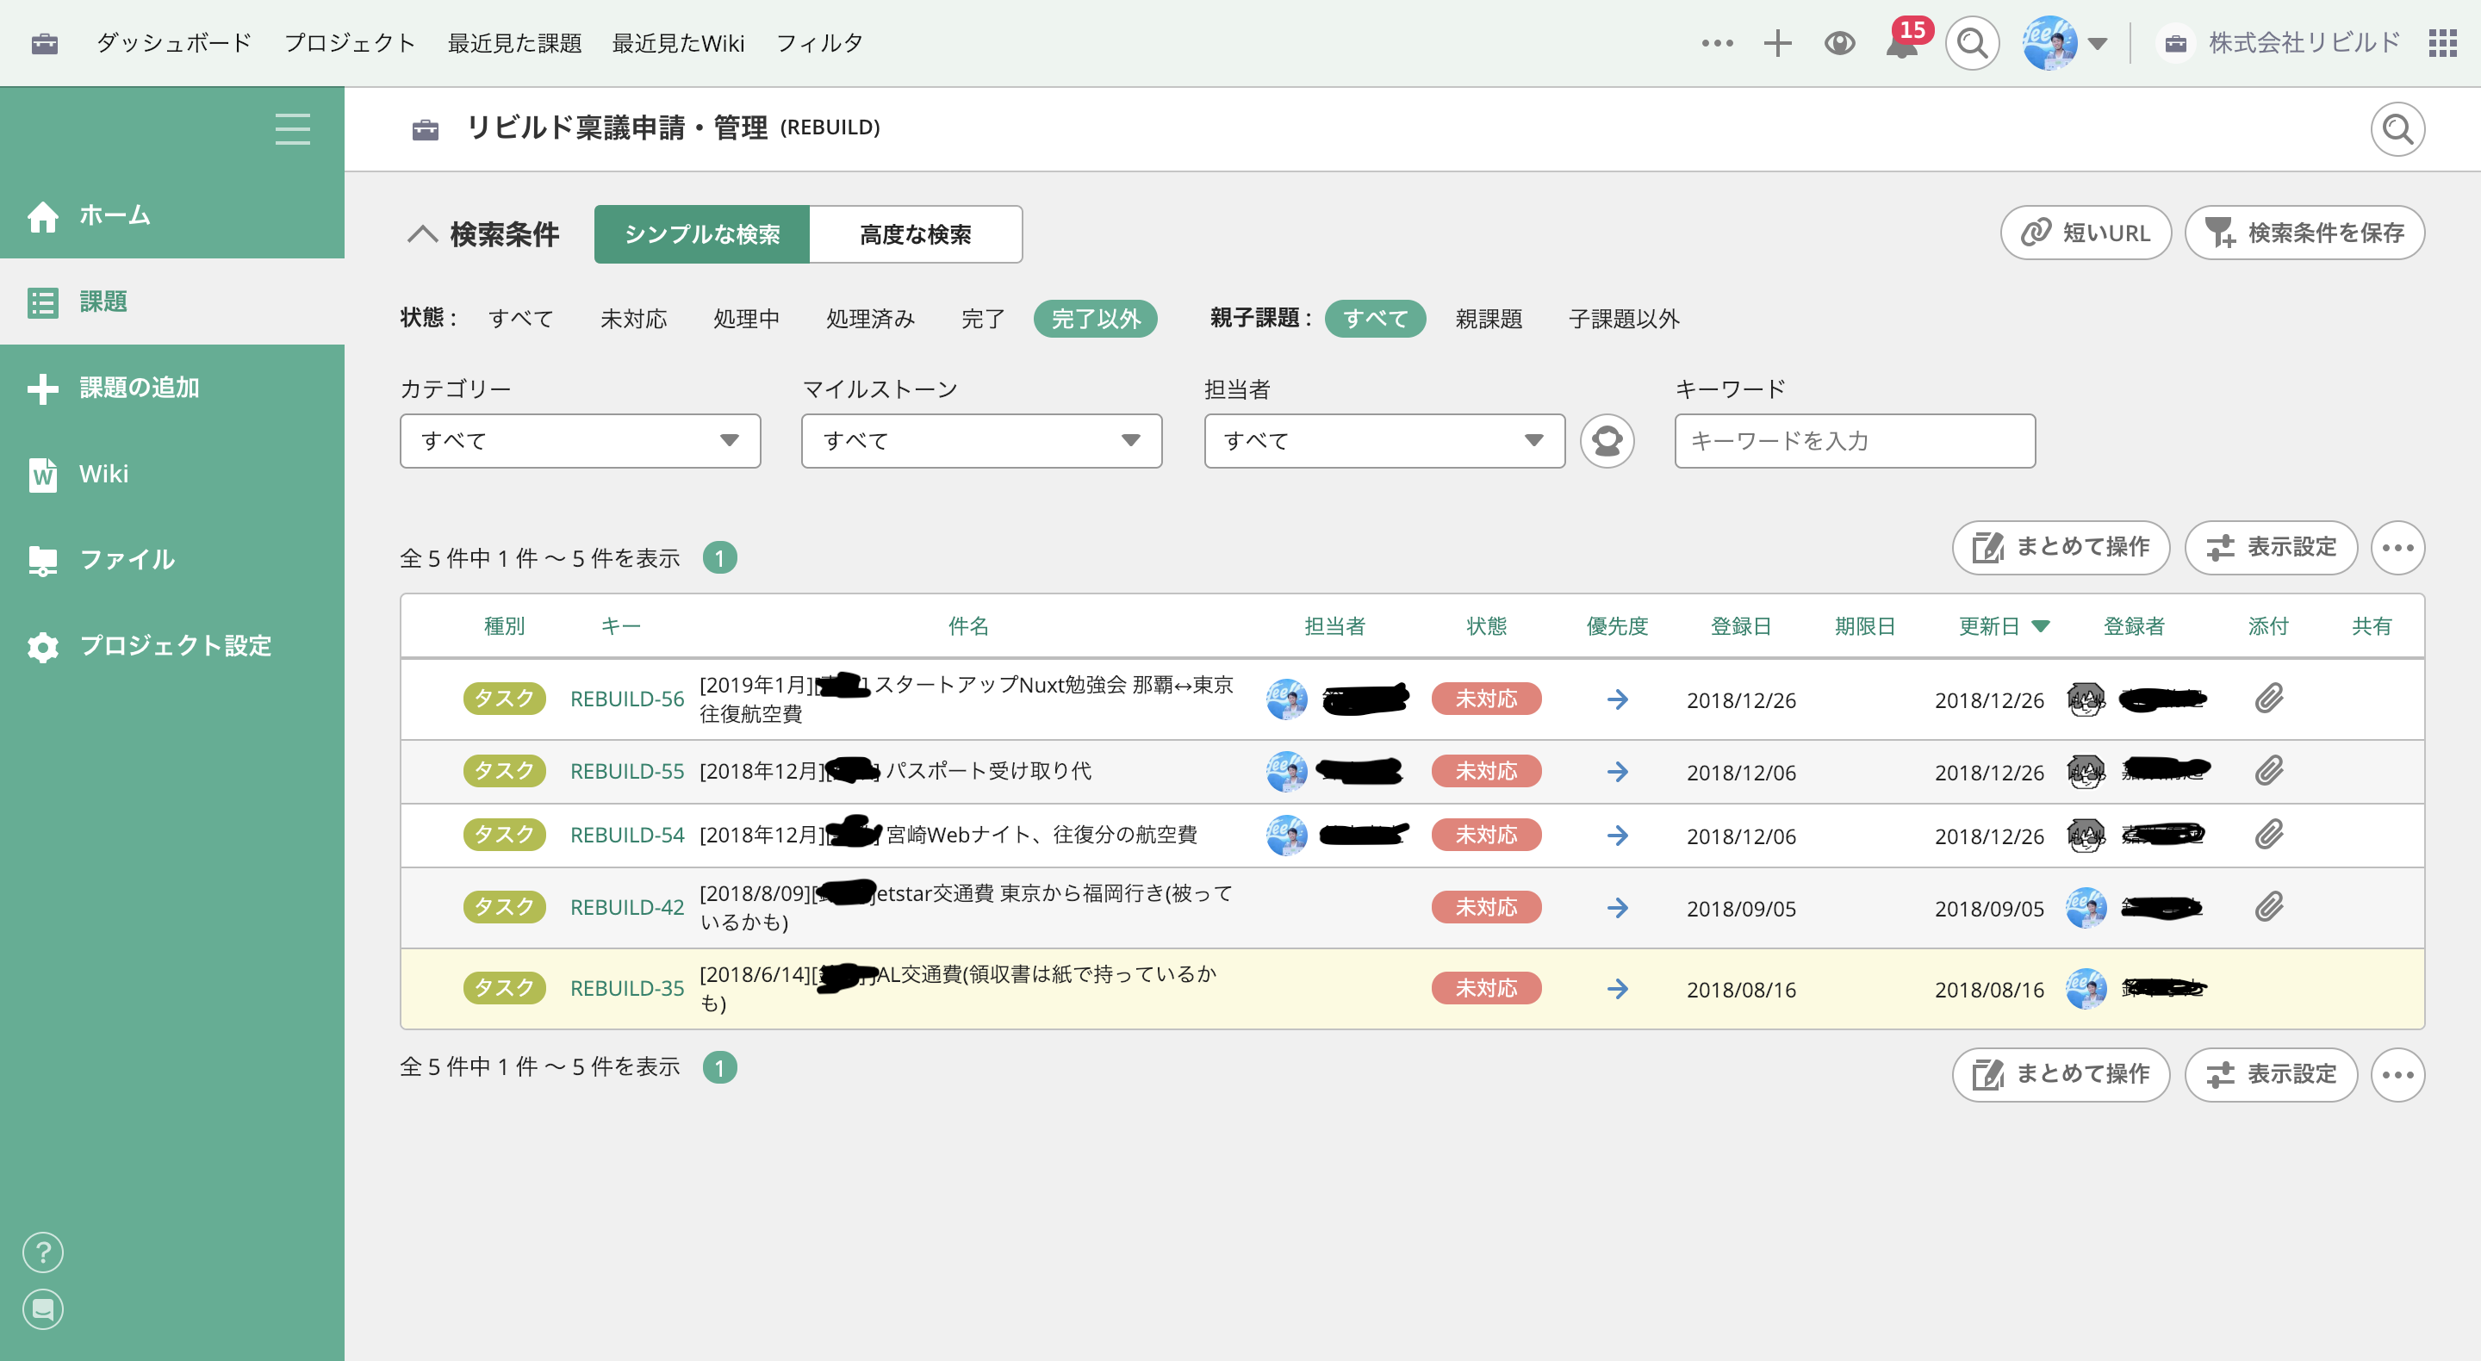Image resolution: width=2481 pixels, height=1361 pixels.
Task: Open the カテゴリー dropdown
Action: click(579, 440)
